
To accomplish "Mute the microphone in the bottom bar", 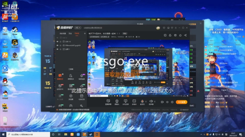I will click(x=142, y=102).
